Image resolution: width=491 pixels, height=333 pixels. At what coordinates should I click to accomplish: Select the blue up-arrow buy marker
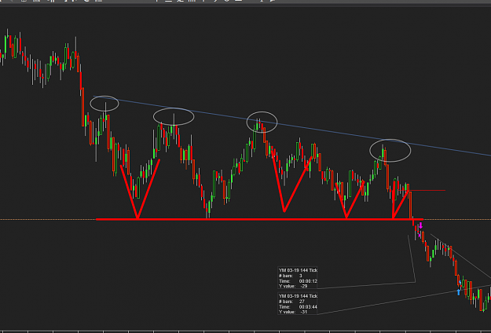[x=459, y=292]
